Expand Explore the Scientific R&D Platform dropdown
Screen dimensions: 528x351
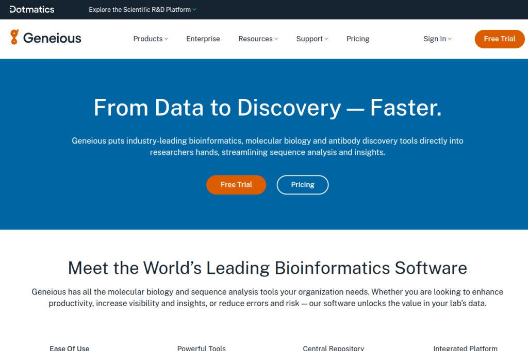click(142, 10)
